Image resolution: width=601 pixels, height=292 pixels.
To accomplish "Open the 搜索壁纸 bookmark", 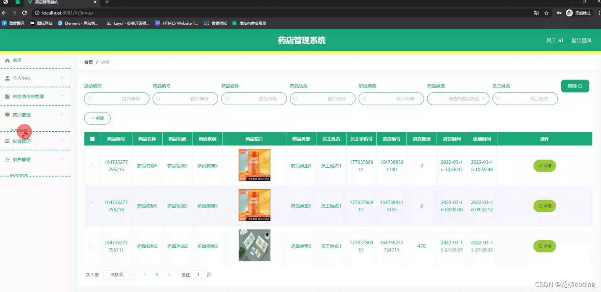I will click(x=216, y=23).
